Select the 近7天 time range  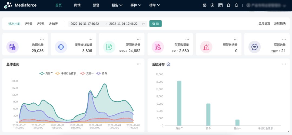click(x=40, y=24)
